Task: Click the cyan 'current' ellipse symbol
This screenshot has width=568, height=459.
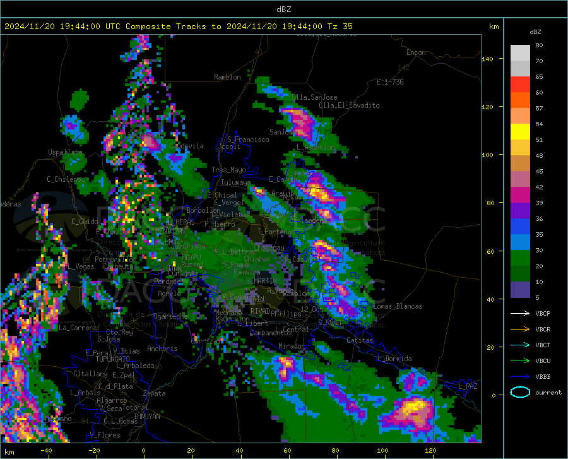Action: point(520,392)
